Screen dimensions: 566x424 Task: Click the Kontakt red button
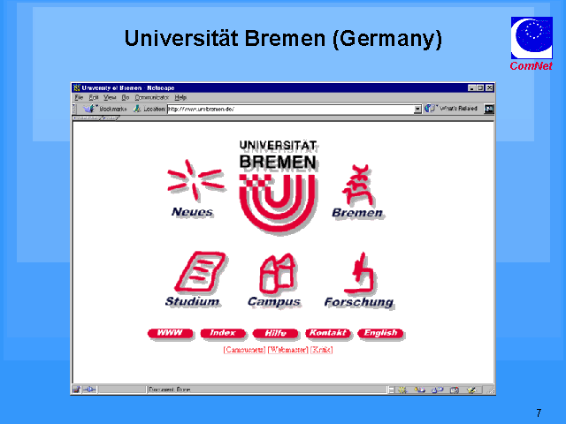[328, 333]
